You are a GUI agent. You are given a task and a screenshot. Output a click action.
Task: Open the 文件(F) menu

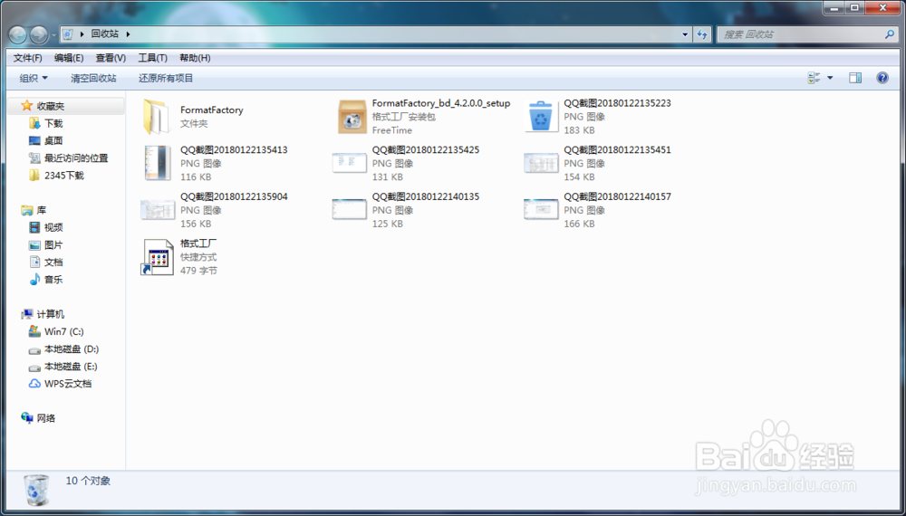(x=28, y=58)
